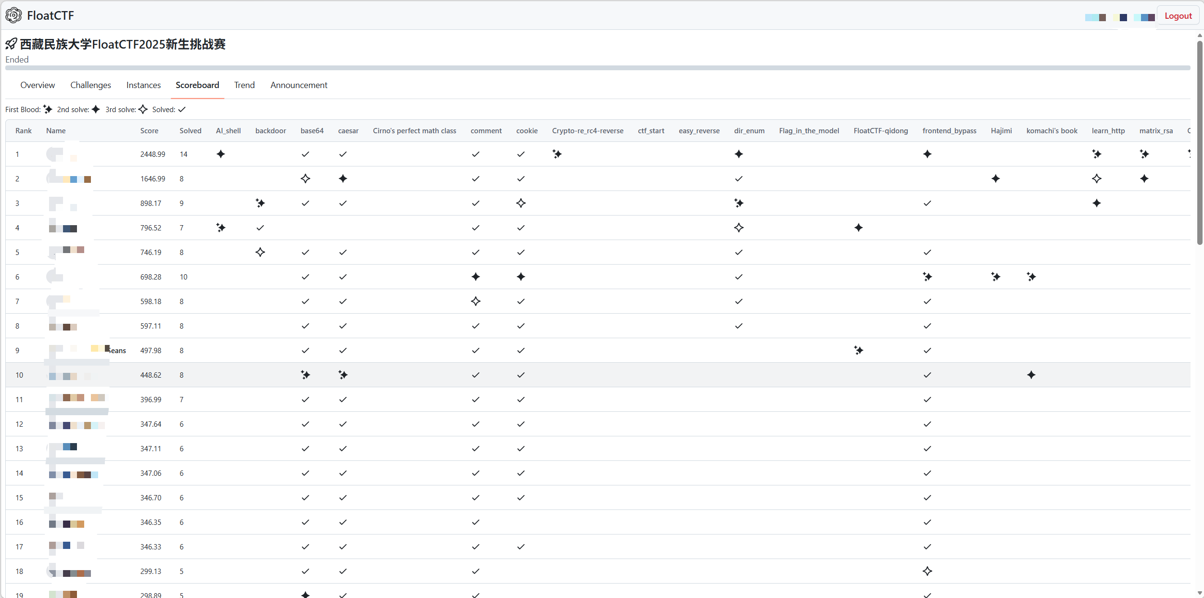Click the 2nd solve legend star icon
This screenshot has width=1204, height=598.
[96, 109]
